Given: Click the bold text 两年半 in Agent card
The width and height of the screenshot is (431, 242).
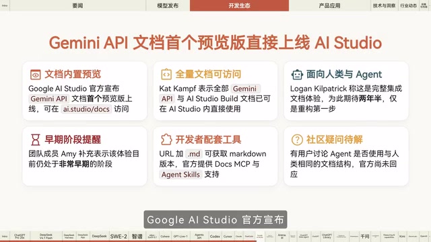Looking at the screenshot, I should (x=370, y=99).
